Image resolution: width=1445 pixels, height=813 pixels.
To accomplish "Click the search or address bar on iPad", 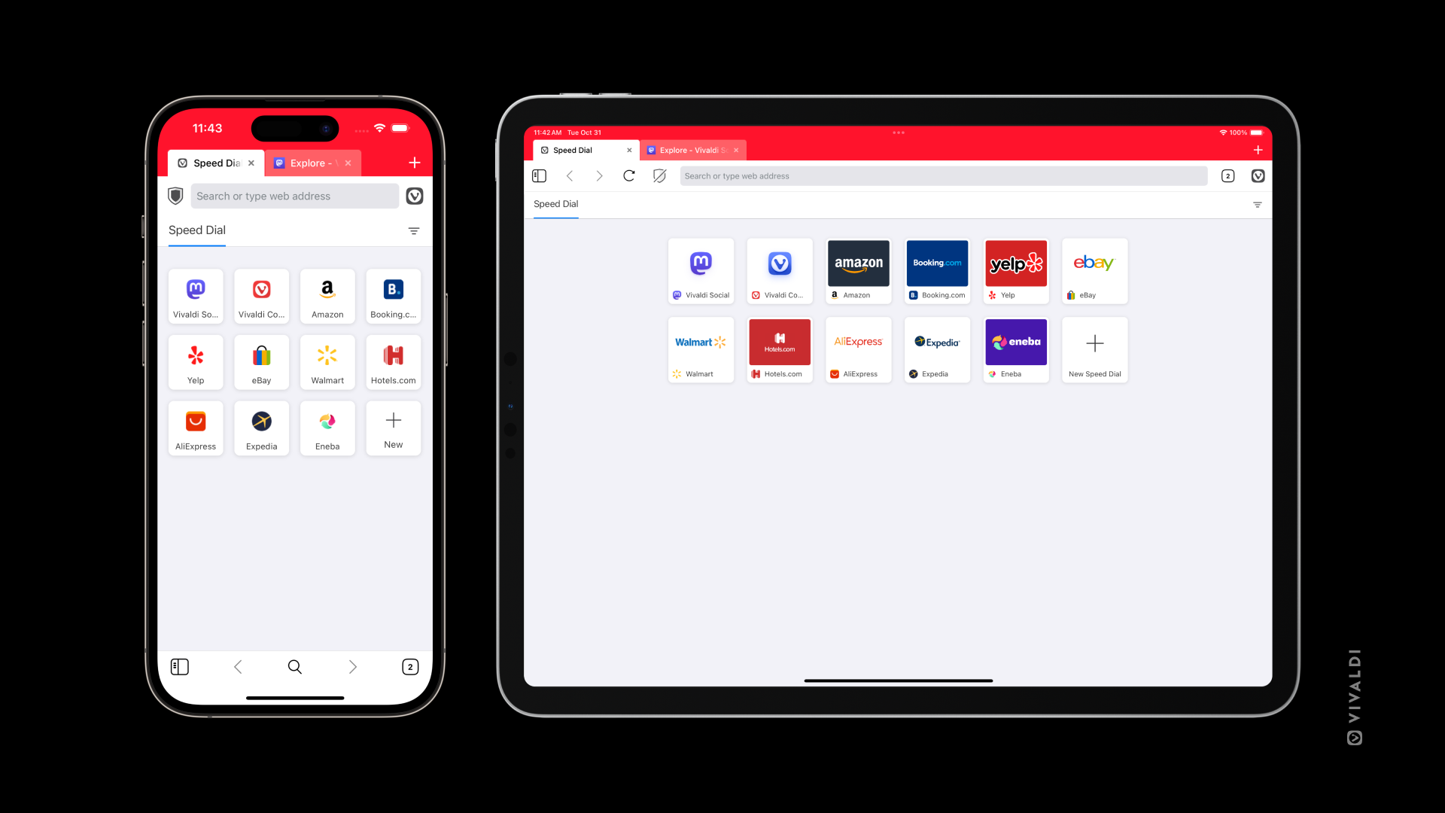I will coord(942,175).
